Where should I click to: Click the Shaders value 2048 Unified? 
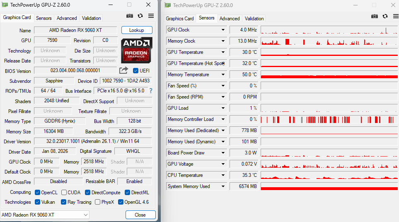[57, 101]
